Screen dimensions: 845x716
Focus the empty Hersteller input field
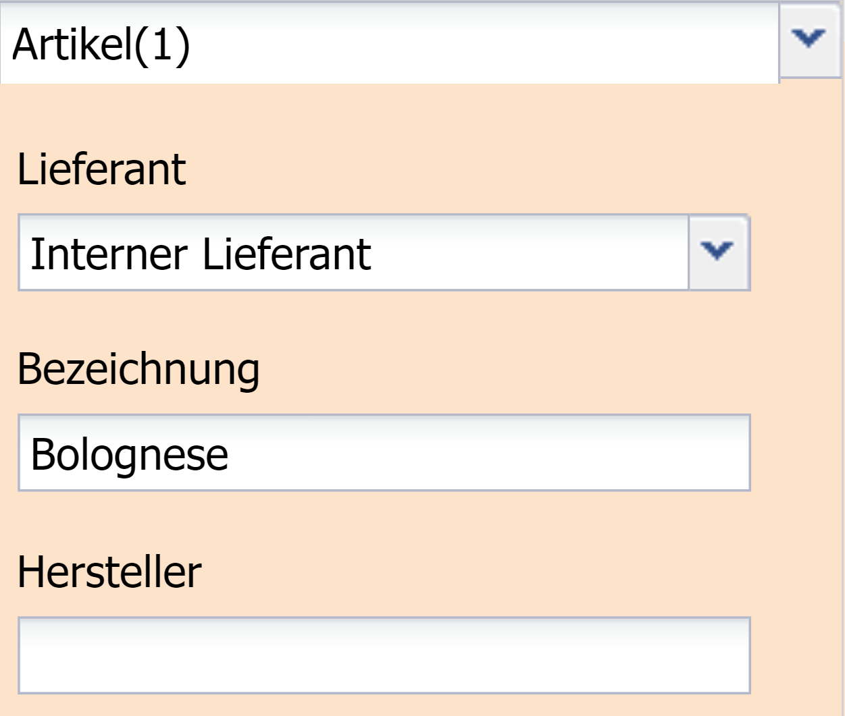[384, 655]
